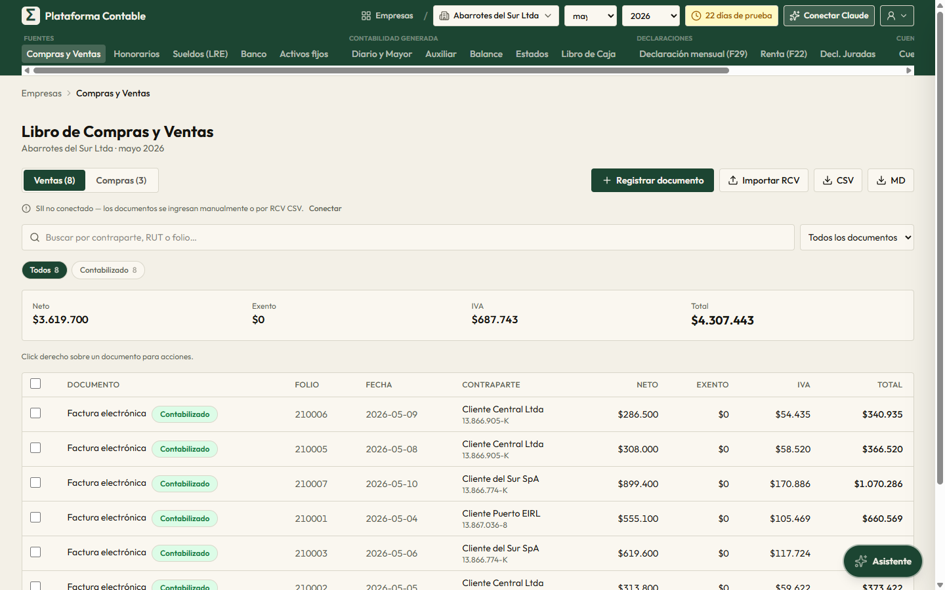The height and width of the screenshot is (590, 945).
Task: Open the Estados page
Action: [532, 54]
